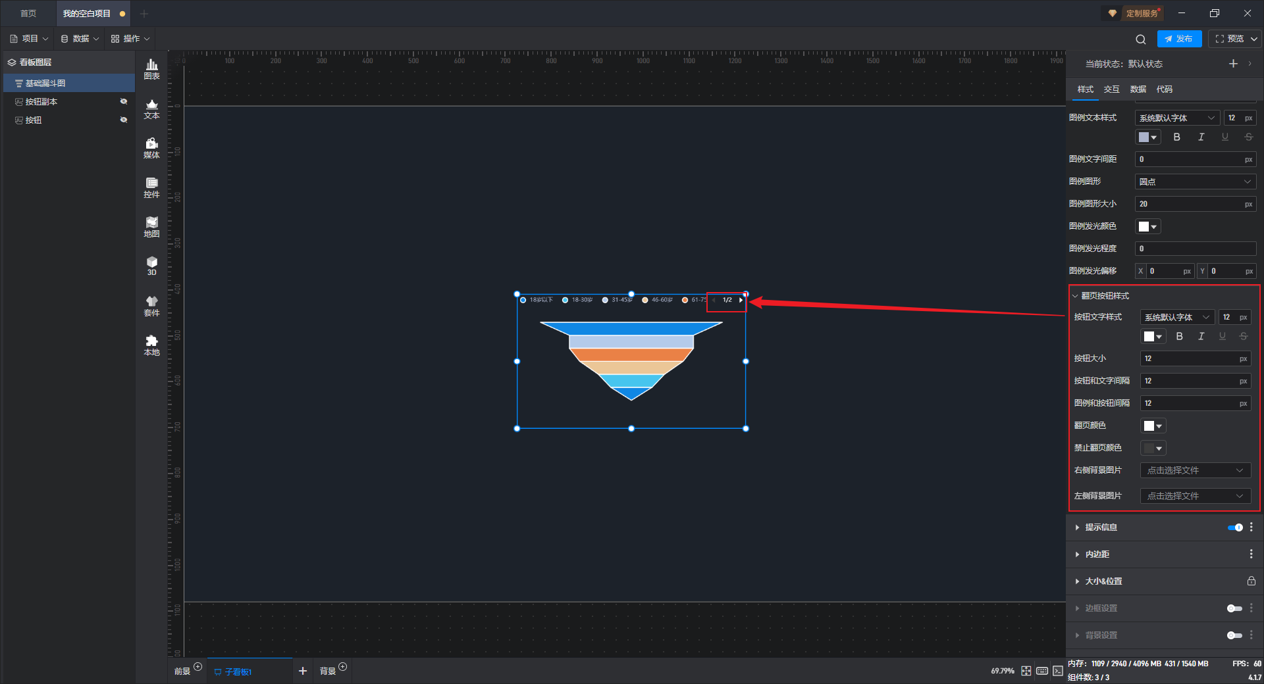Click the 图例图形大小 input field
The height and width of the screenshot is (684, 1264).
tap(1196, 204)
